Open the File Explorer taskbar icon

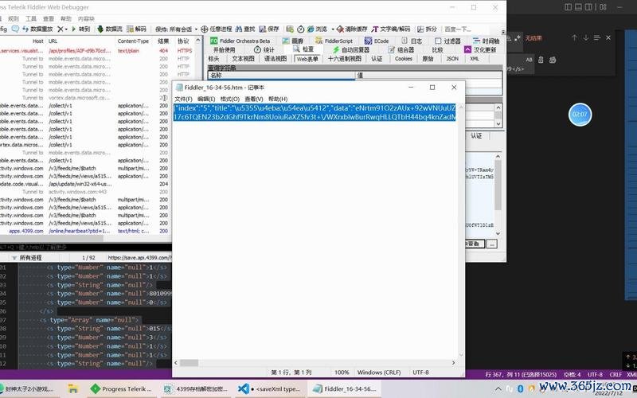(72, 388)
